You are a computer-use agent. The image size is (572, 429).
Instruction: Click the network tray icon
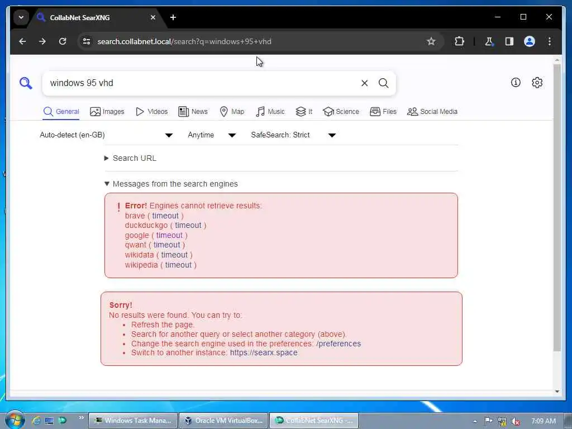click(502, 421)
